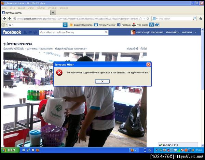Click the page scrollbar up arrow
This screenshot has width=205, height=160.
pyautogui.click(x=203, y=30)
